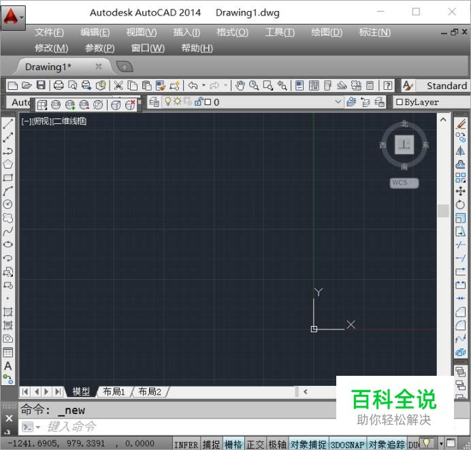This screenshot has height=450, width=471.
Task: Select the Ellipse draw tool
Action: [7, 244]
